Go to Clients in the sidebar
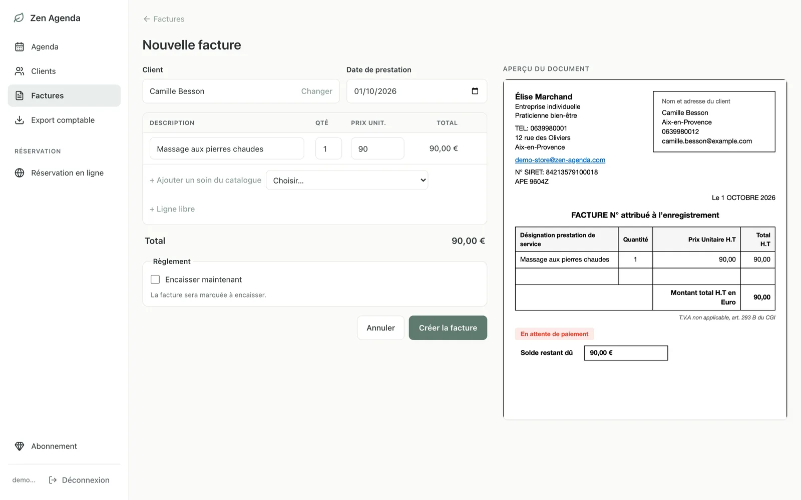This screenshot has width=801, height=500. [x=64, y=71]
